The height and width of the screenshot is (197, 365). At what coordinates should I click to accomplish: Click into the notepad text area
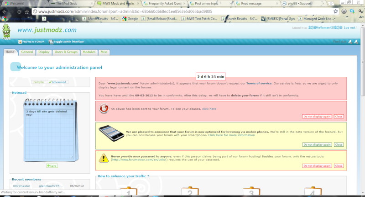pyautogui.click(x=49, y=134)
